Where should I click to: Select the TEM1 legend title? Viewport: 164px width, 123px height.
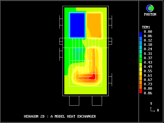pos(146,27)
